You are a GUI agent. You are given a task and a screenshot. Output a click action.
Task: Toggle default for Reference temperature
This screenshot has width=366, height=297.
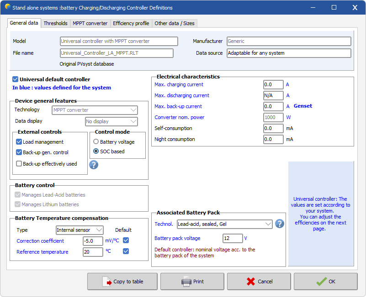coord(126,251)
